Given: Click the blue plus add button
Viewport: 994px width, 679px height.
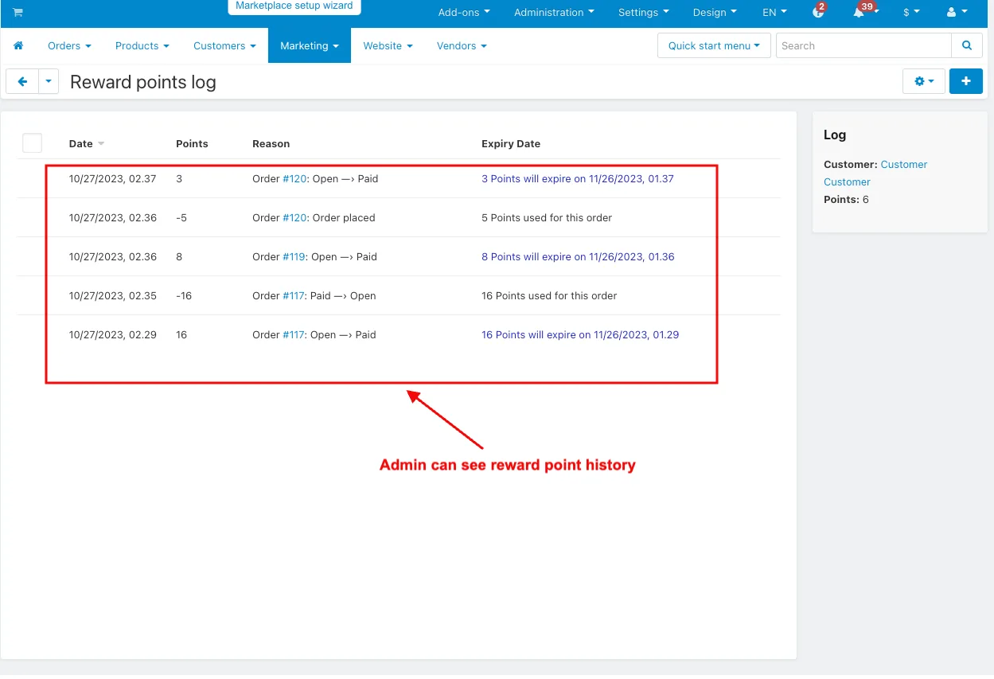Looking at the screenshot, I should point(966,81).
